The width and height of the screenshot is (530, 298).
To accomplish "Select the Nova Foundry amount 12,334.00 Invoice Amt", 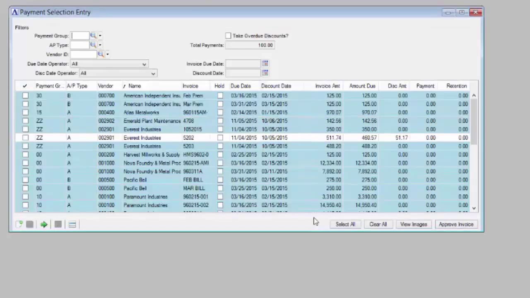I will click(330, 163).
